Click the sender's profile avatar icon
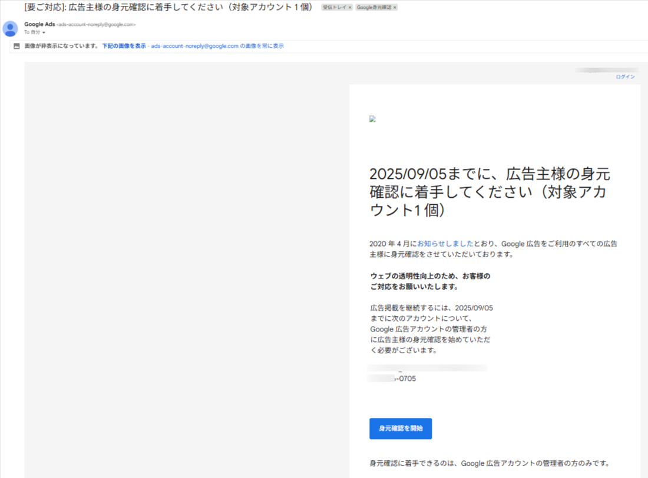 coord(10,28)
